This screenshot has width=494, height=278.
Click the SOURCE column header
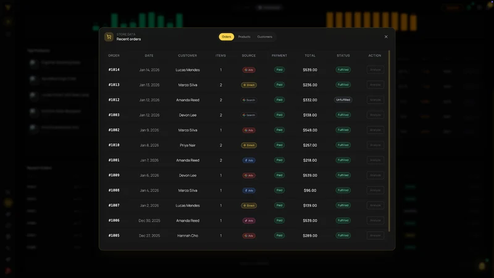pyautogui.click(x=249, y=56)
